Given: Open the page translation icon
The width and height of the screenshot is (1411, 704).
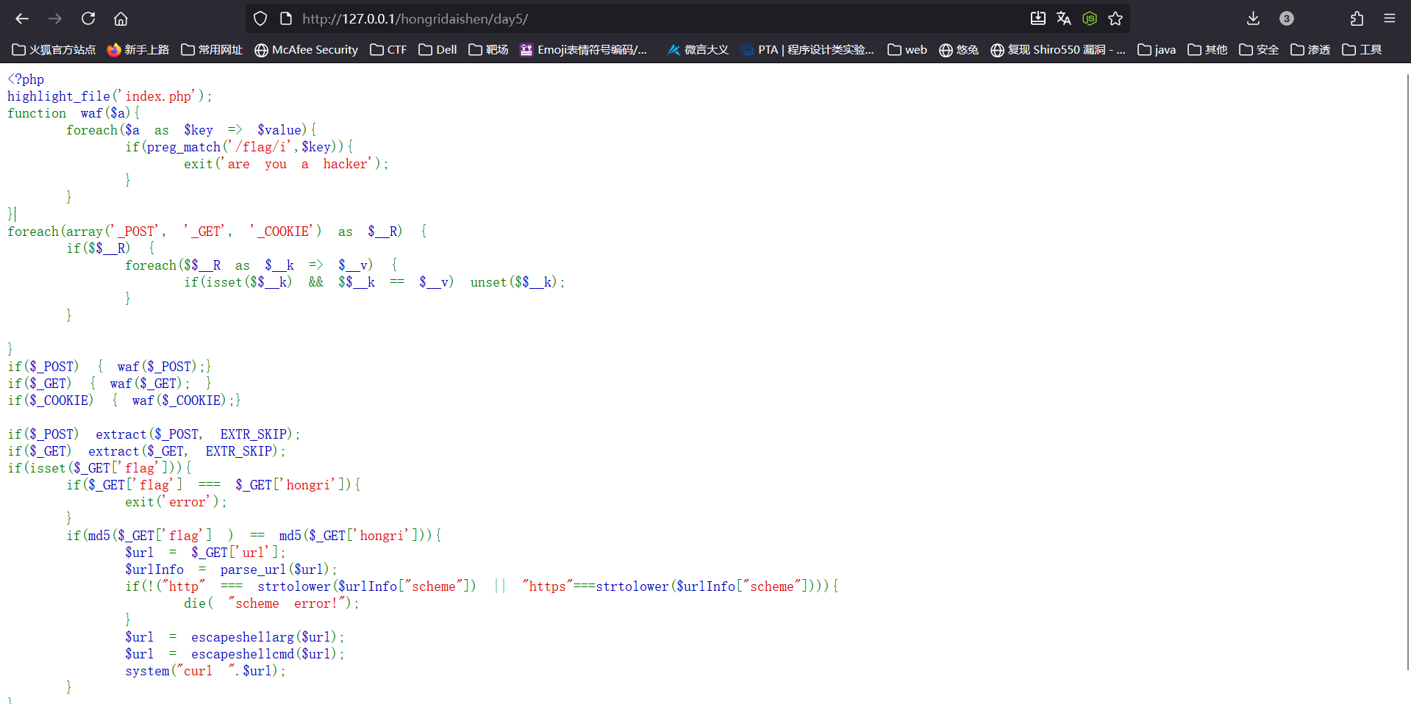Looking at the screenshot, I should point(1063,18).
